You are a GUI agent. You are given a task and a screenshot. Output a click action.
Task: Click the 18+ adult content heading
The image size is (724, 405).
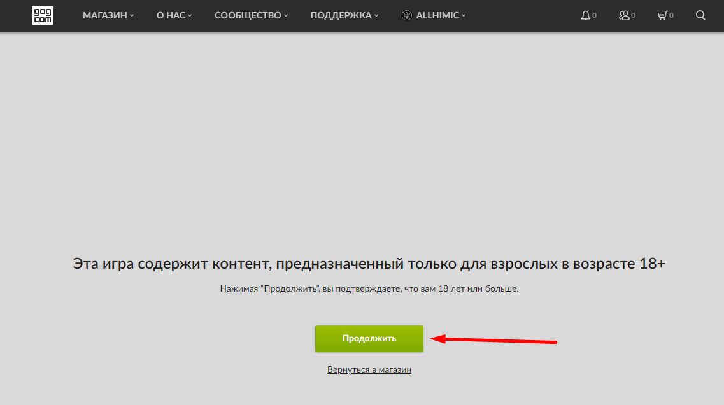[x=369, y=264]
